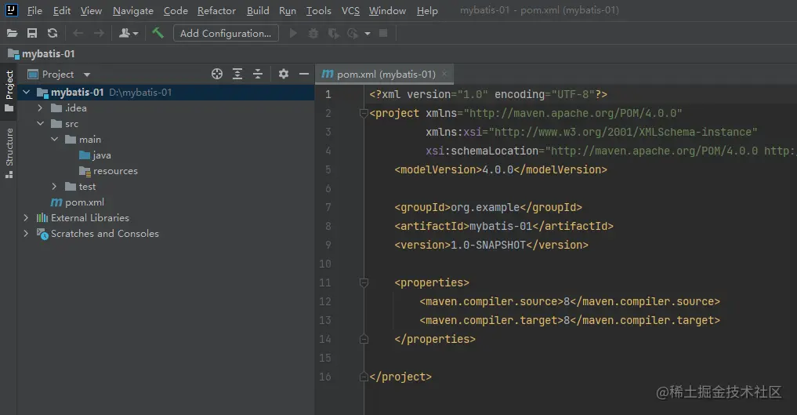Open the Build menu
The image size is (797, 415).
pos(258,11)
